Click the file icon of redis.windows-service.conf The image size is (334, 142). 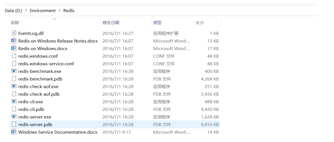pos(14,64)
